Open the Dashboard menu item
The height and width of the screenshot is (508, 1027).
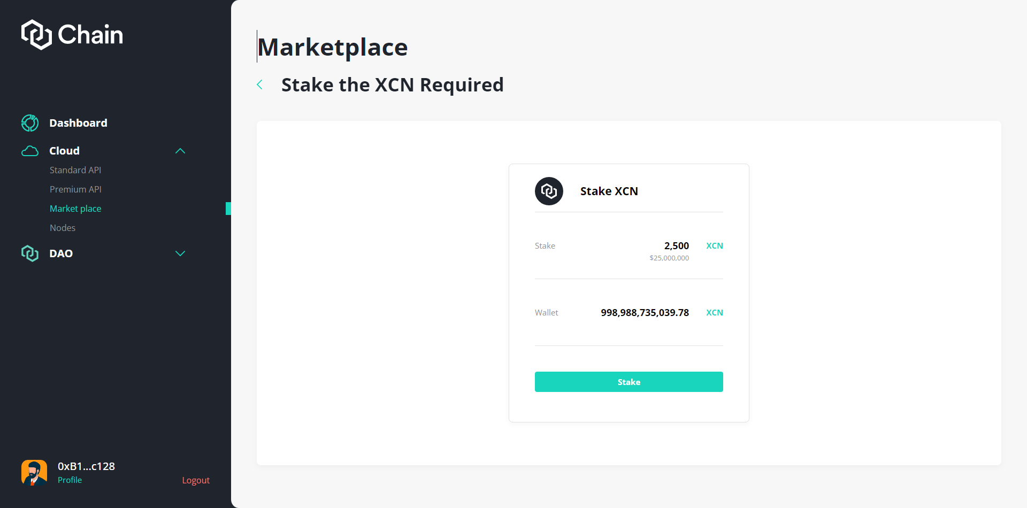(x=78, y=123)
